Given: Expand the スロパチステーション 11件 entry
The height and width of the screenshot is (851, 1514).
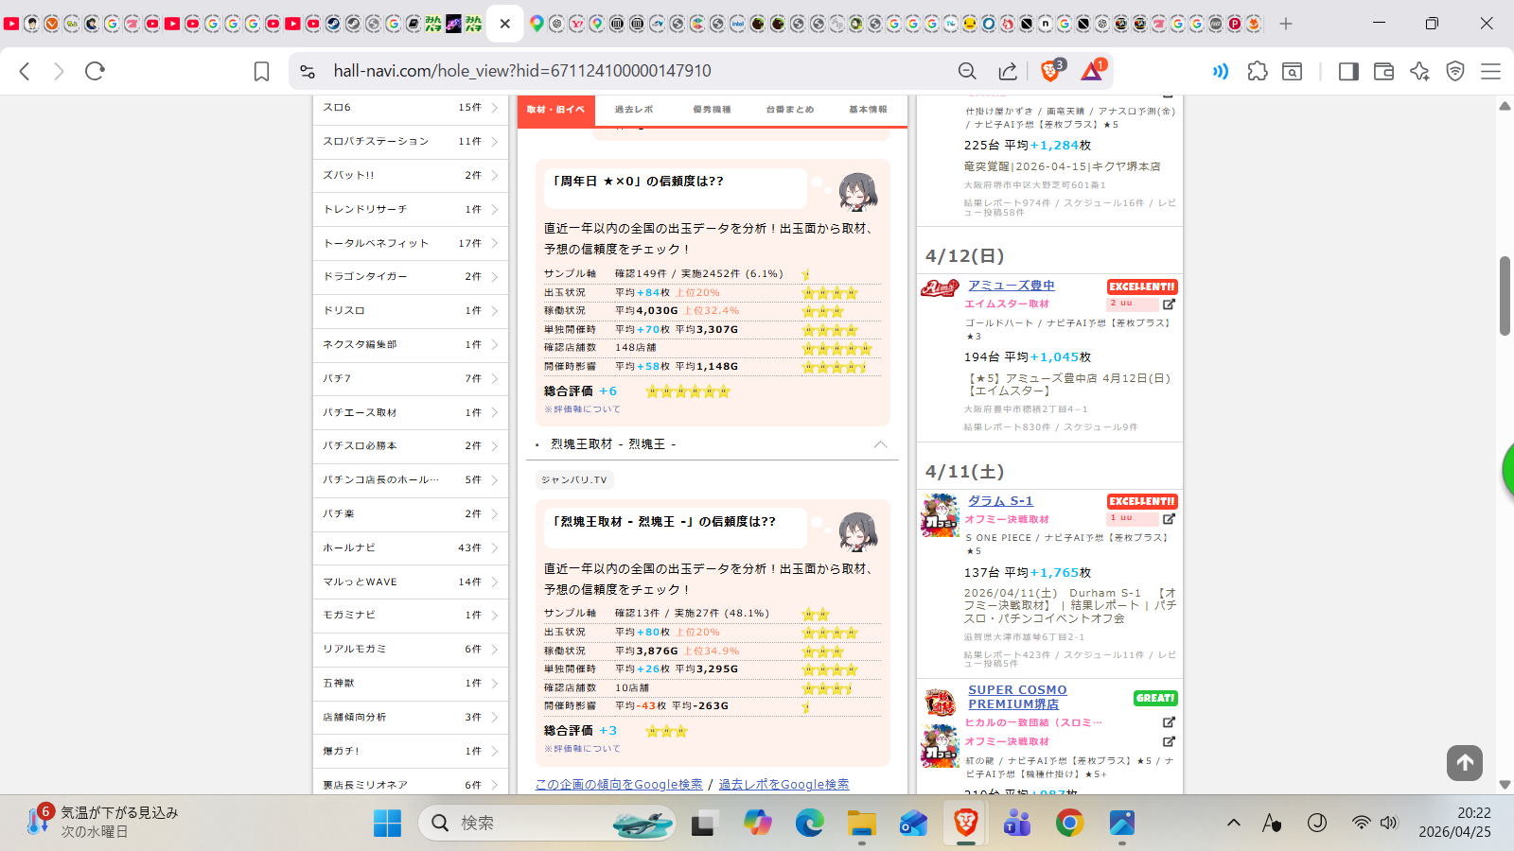Looking at the screenshot, I should tap(410, 141).
